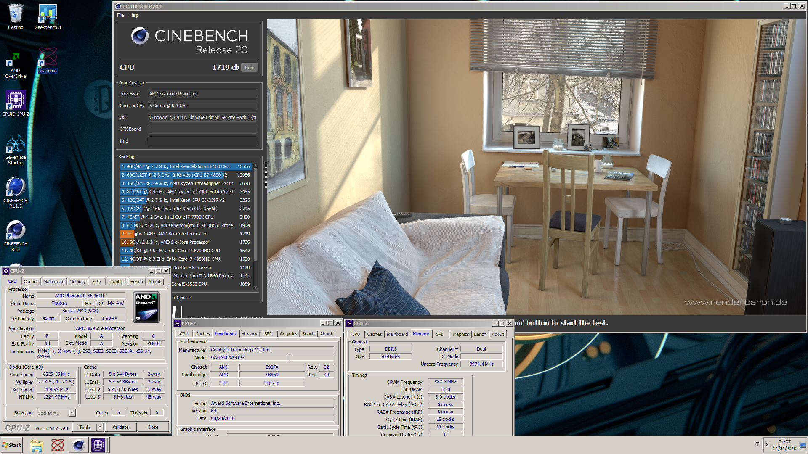
Task: Open Mainboard tab in right CPU-Z window
Action: click(397, 334)
